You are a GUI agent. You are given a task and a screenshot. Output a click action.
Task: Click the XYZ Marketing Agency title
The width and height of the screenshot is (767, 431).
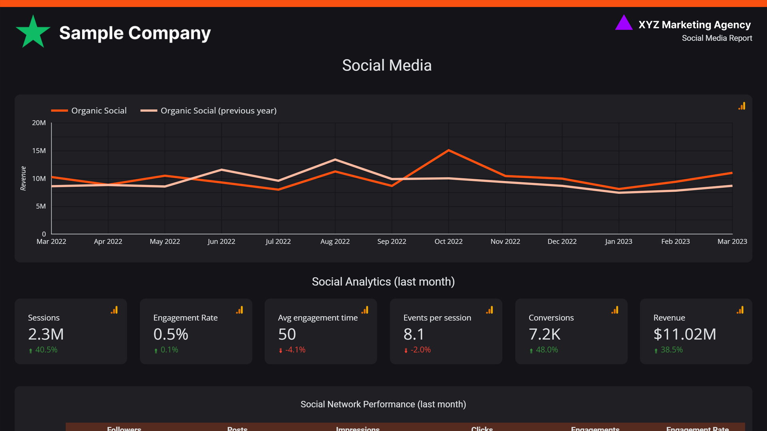tap(694, 25)
